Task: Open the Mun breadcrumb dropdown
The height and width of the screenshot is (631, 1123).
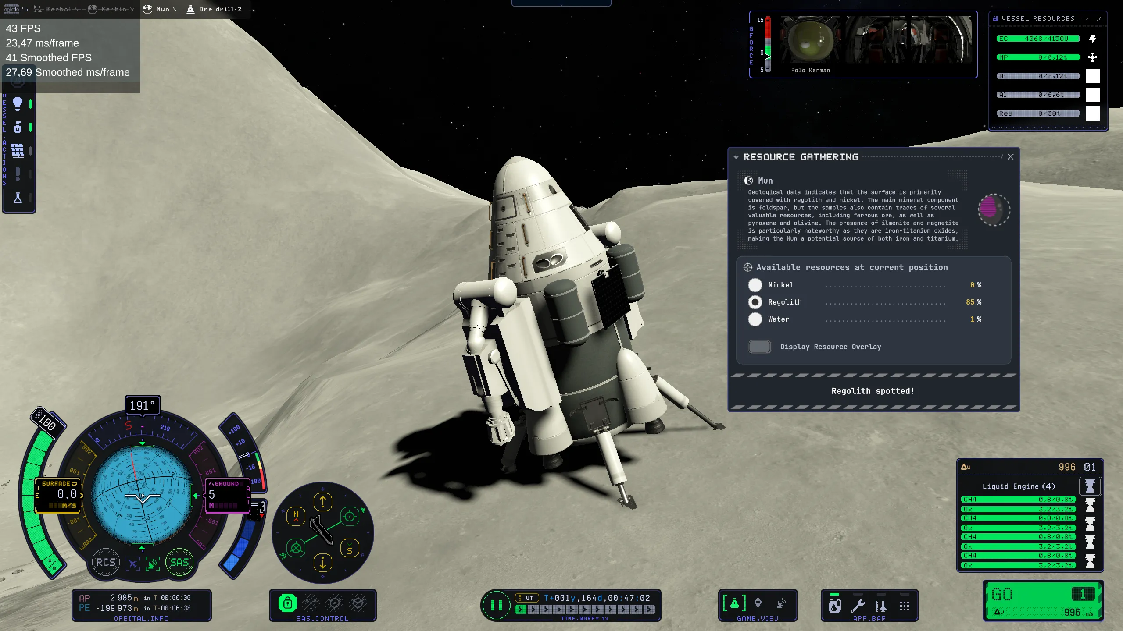Action: coord(160,9)
